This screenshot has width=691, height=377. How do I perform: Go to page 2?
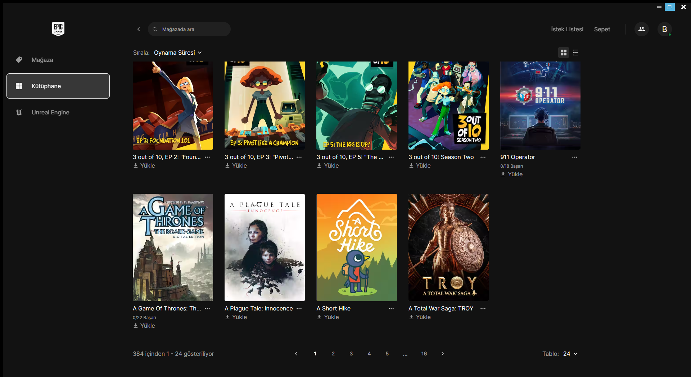coord(333,354)
